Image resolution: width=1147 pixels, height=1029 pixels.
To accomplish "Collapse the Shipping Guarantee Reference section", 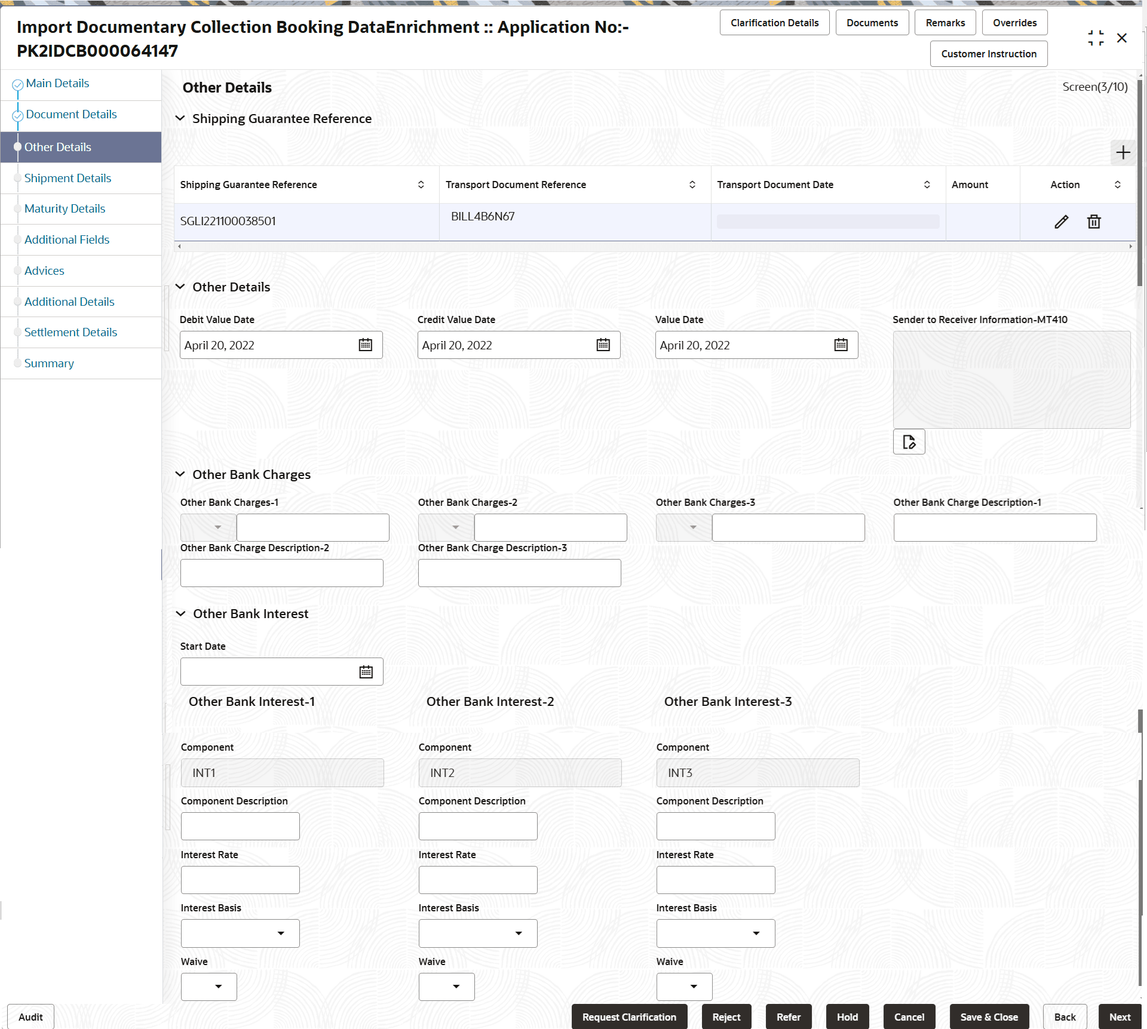I will (x=180, y=118).
